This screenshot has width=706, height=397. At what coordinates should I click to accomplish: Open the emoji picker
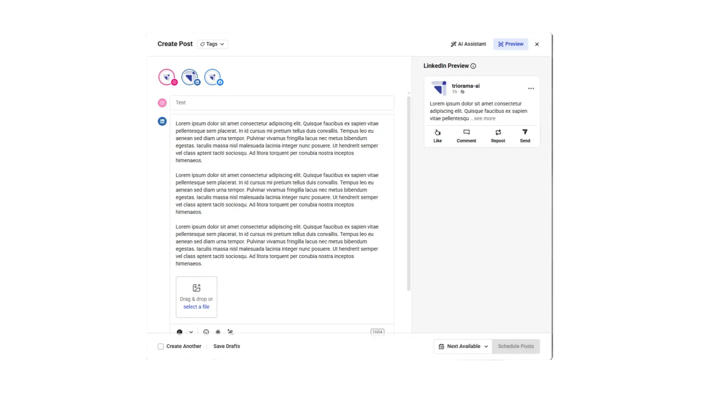click(206, 332)
